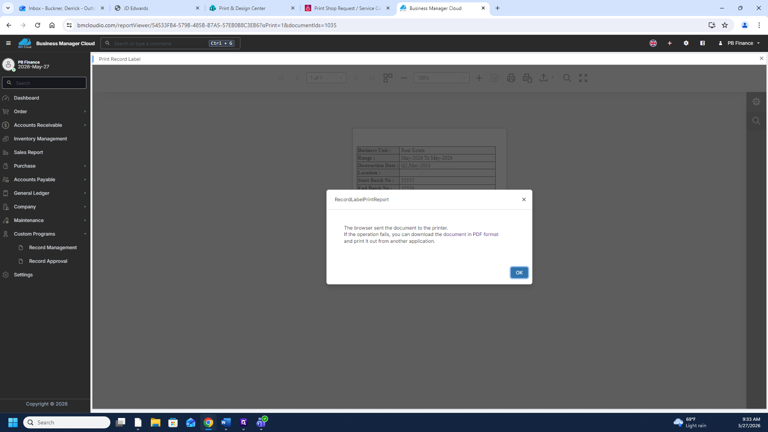Click the Business Manager Cloud logo

(x=25, y=43)
